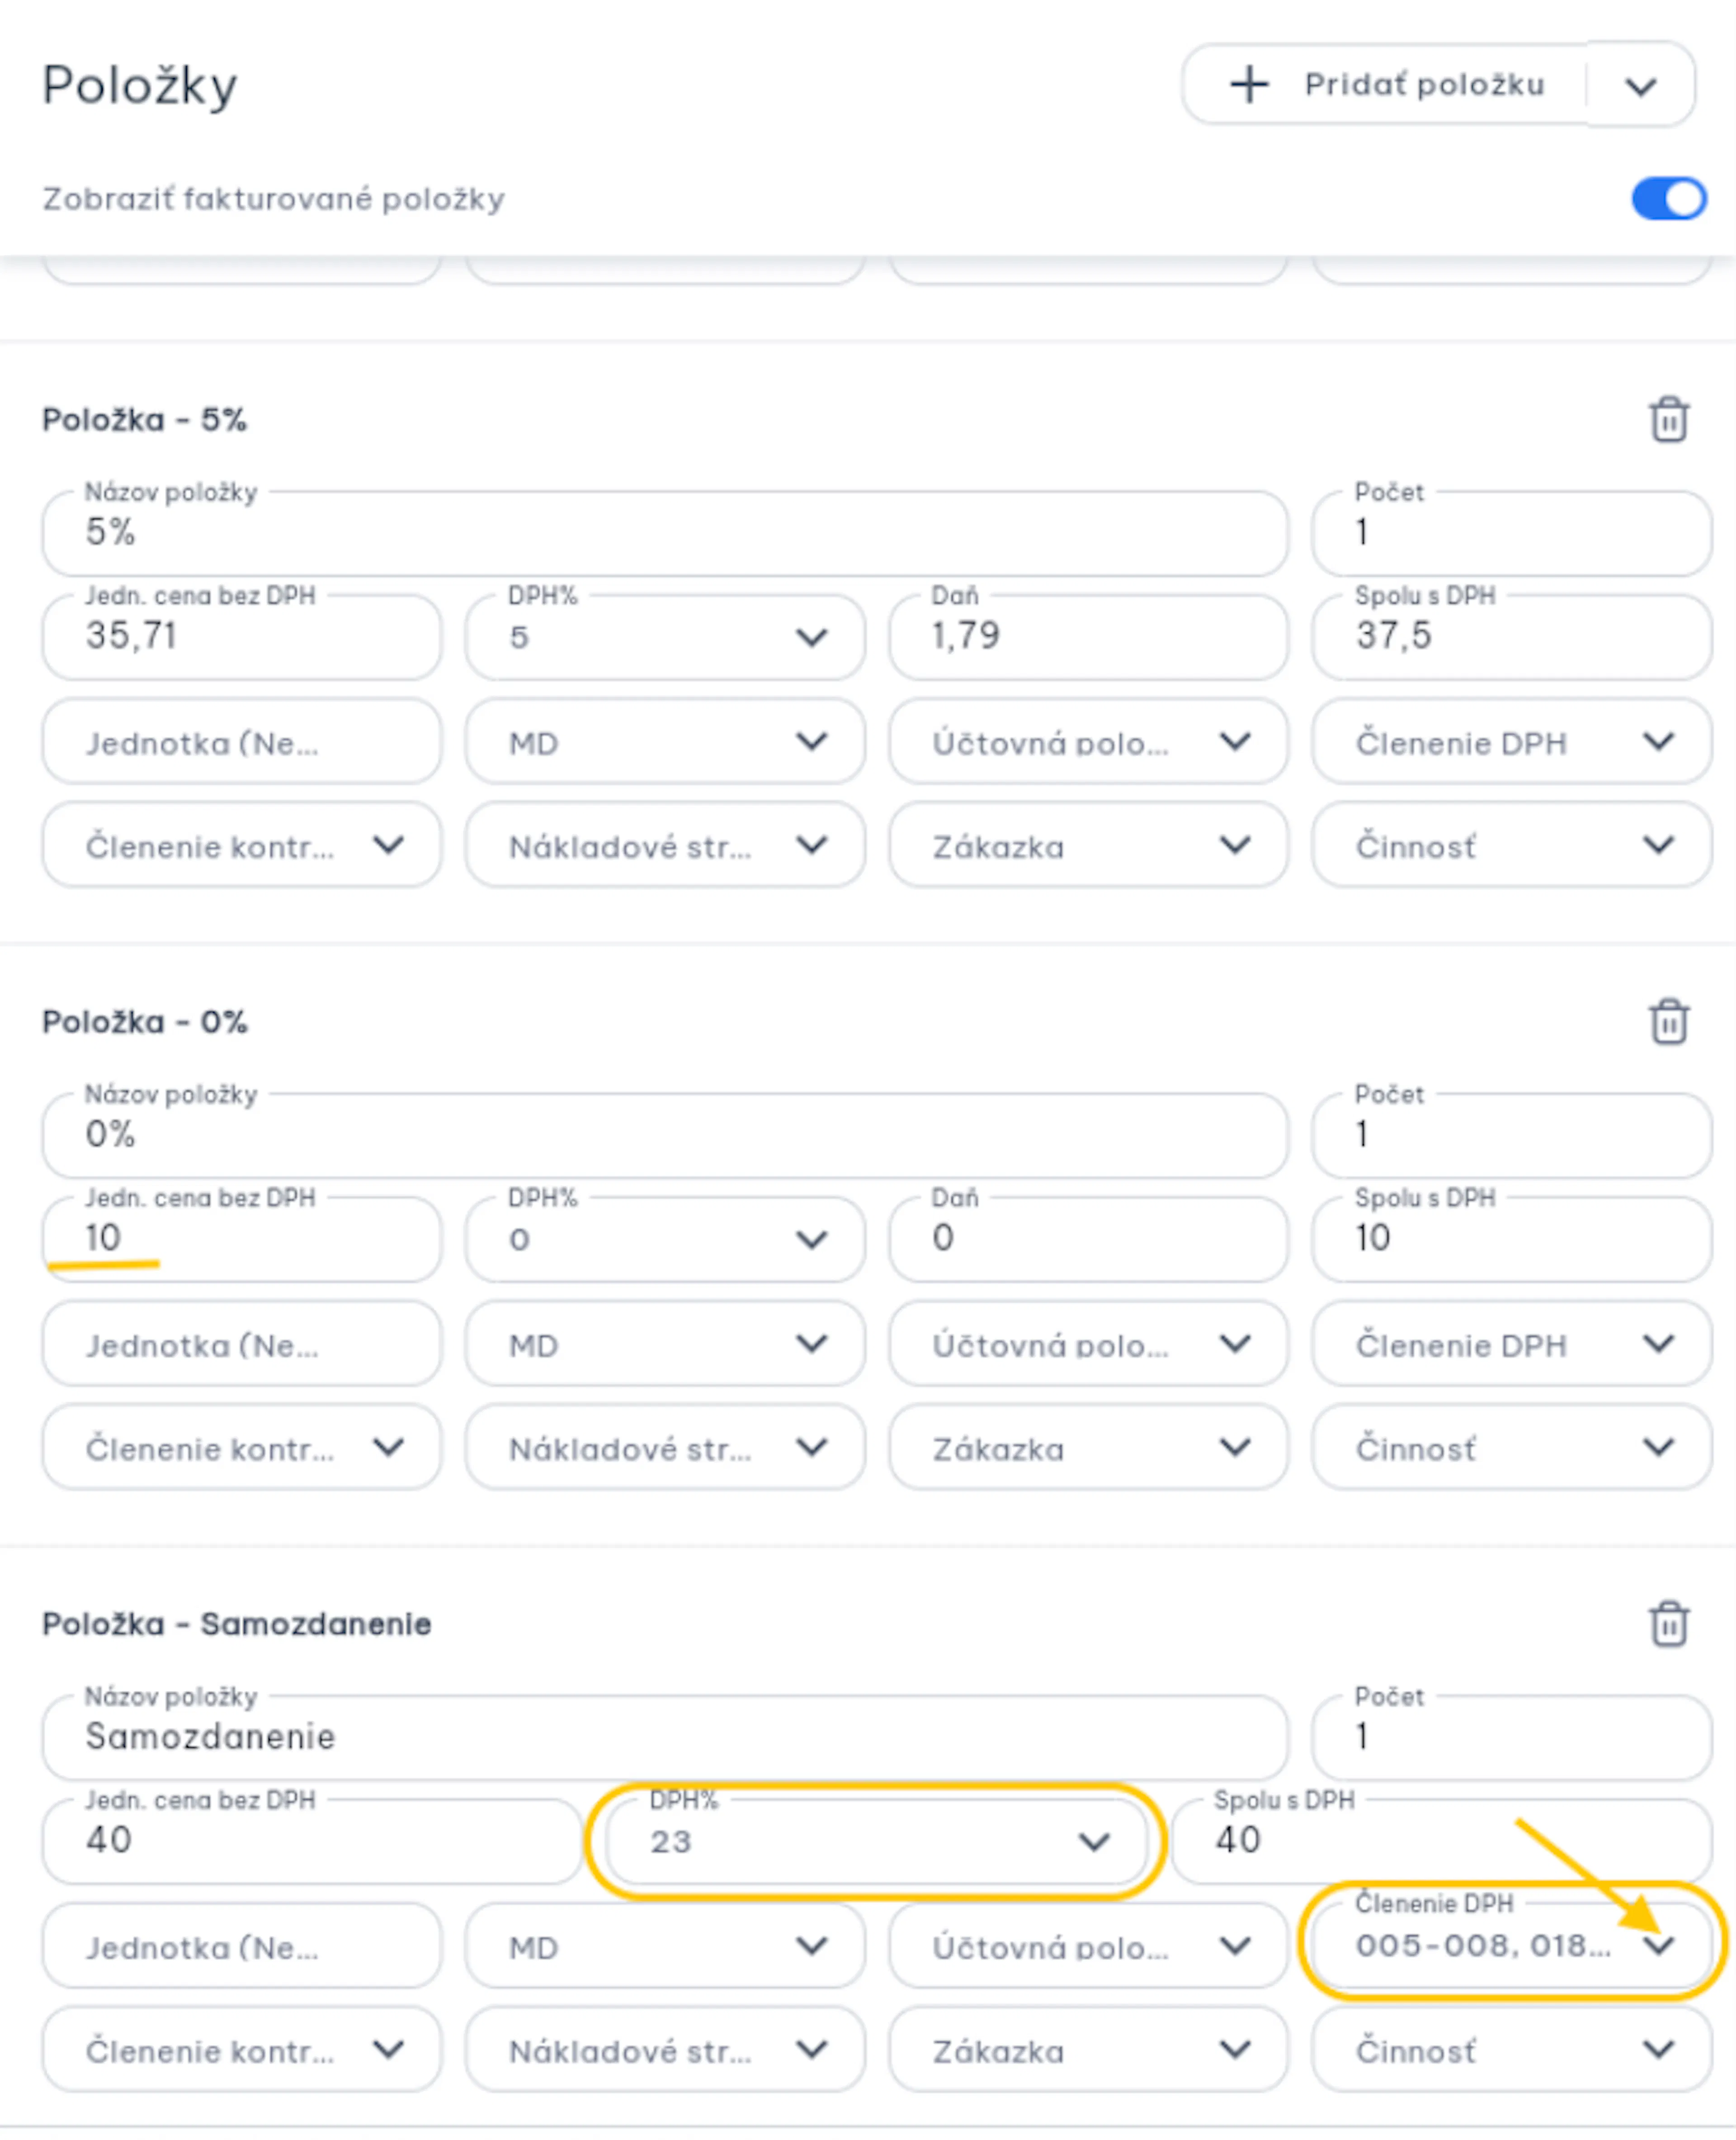Open Členenie kontr... dropdown in 0% item

tap(241, 1448)
